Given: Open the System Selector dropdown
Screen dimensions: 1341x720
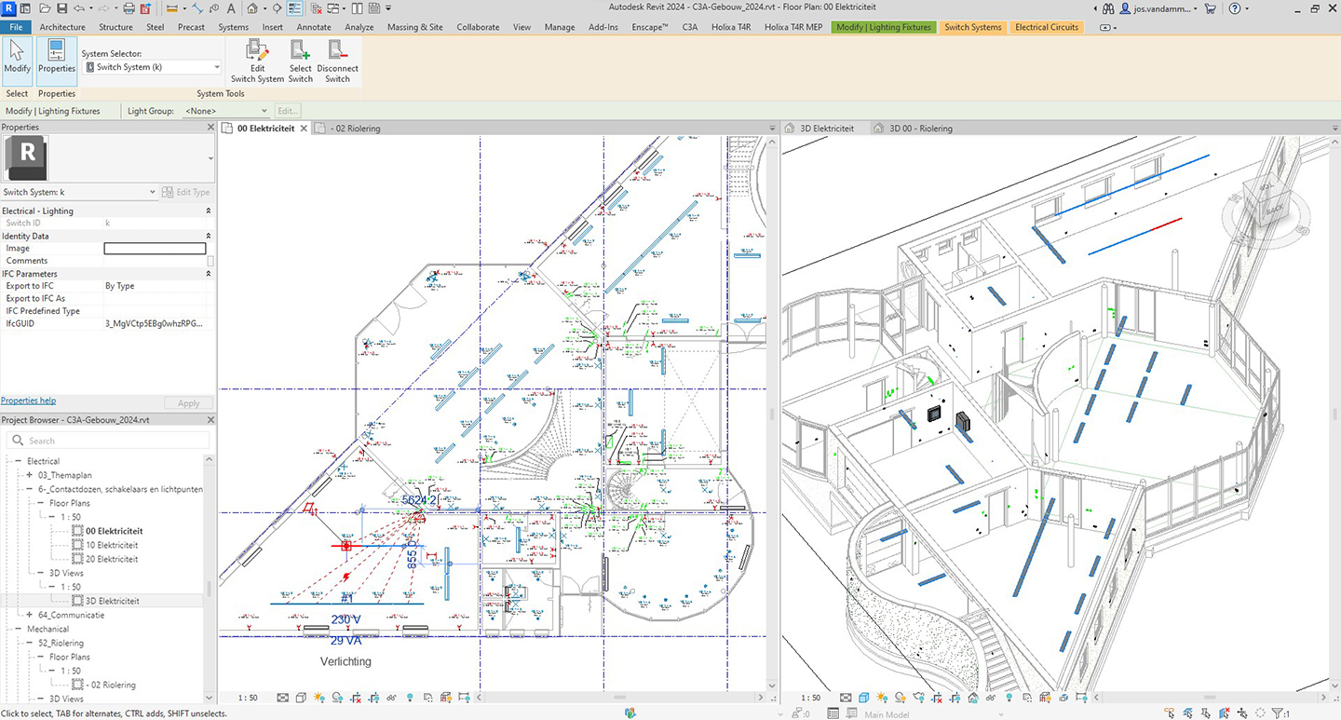Looking at the screenshot, I should 152,67.
